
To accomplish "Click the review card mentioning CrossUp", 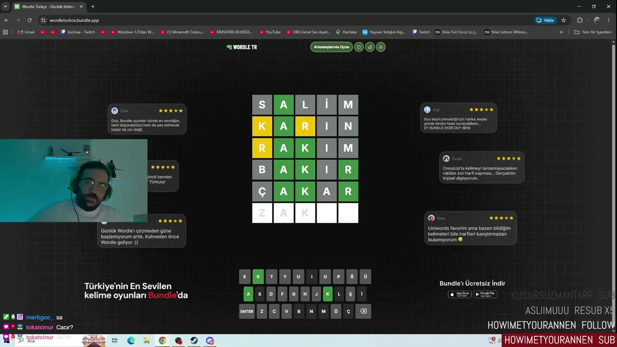I will [482, 167].
